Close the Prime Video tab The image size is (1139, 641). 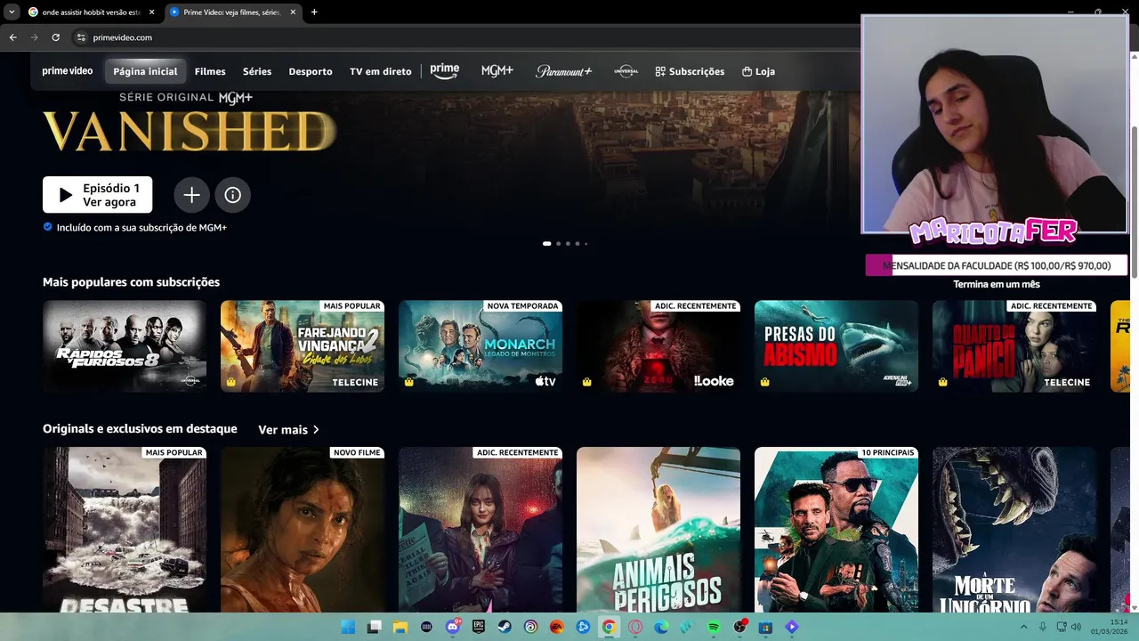(294, 12)
